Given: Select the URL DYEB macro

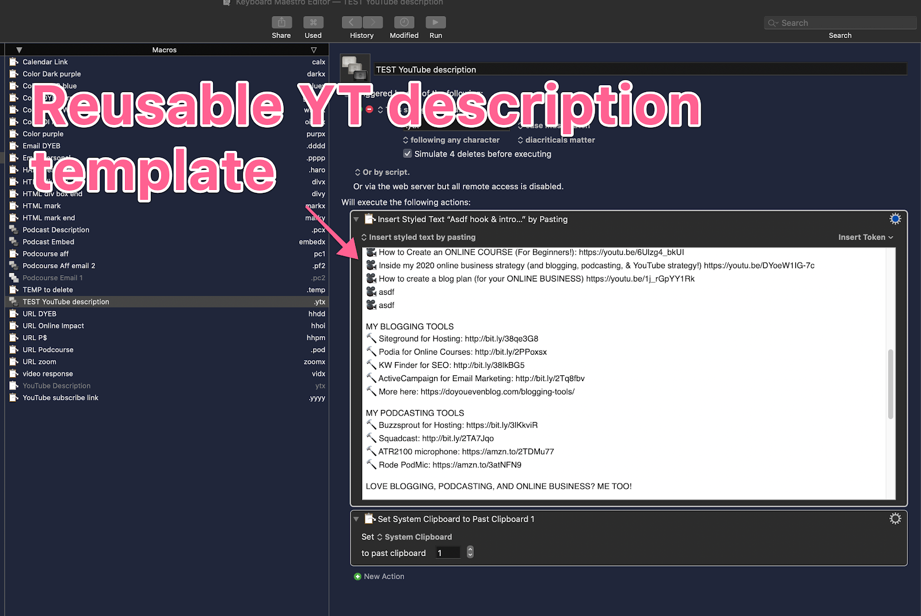Looking at the screenshot, I should [x=167, y=314].
